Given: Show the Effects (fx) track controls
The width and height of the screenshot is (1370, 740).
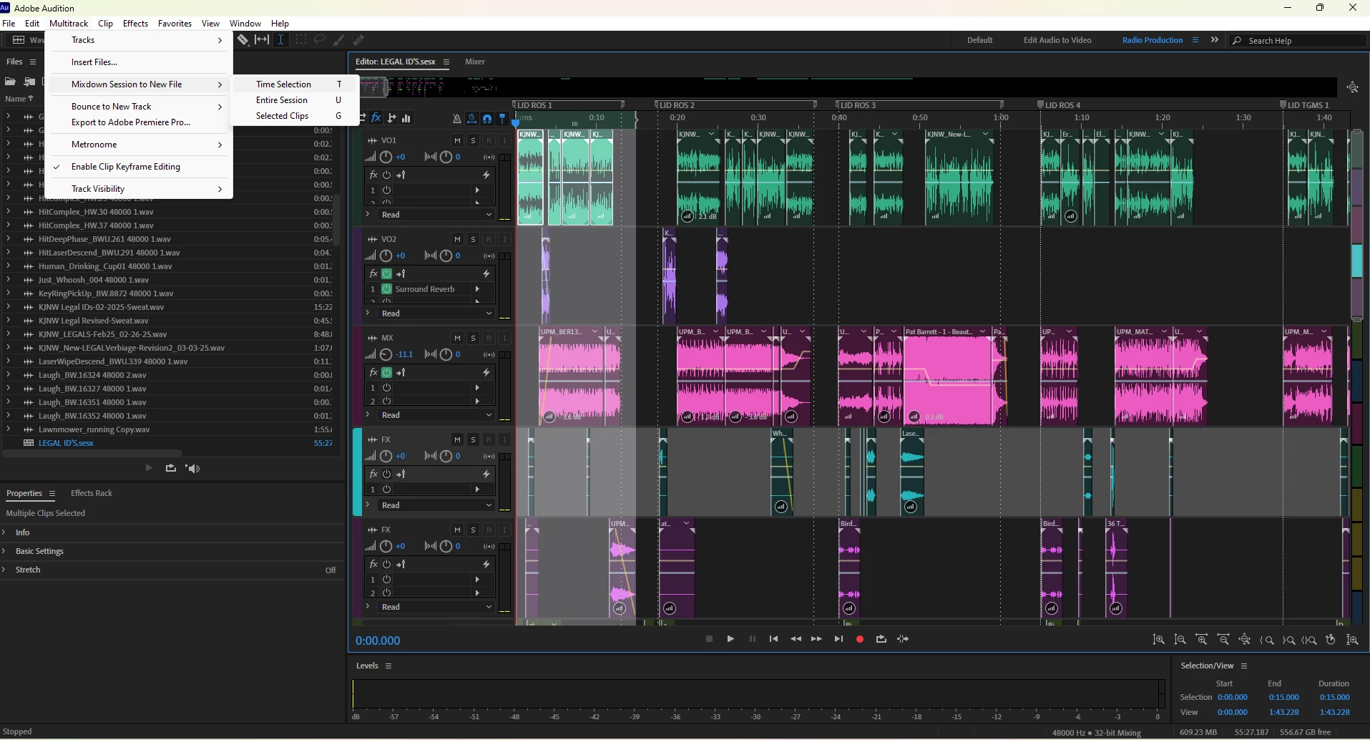Looking at the screenshot, I should [376, 118].
